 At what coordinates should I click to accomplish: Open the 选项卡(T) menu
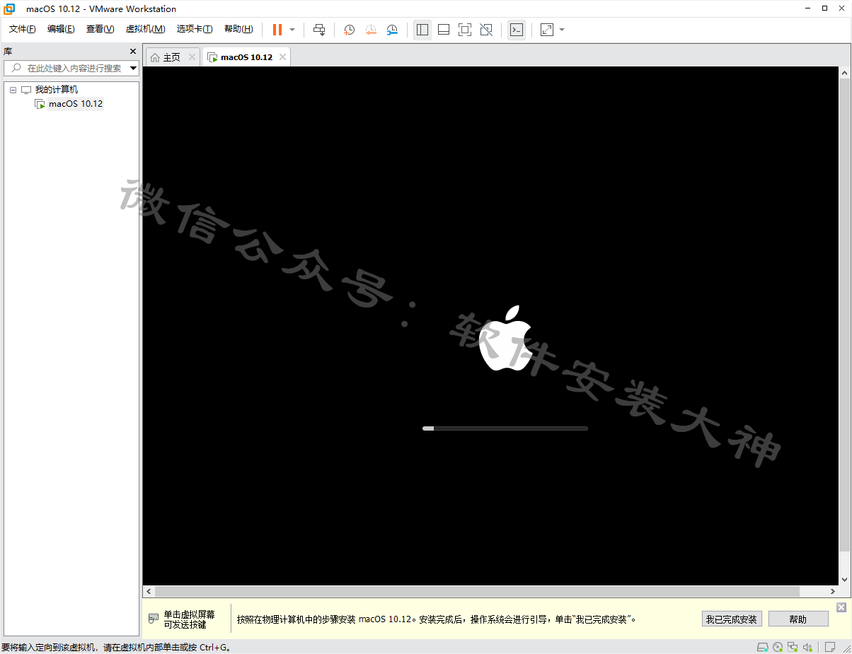click(x=195, y=29)
